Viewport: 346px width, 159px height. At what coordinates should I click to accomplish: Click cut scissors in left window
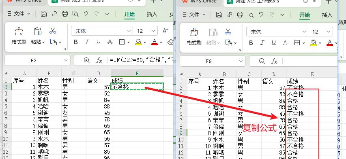(x=53, y=31)
